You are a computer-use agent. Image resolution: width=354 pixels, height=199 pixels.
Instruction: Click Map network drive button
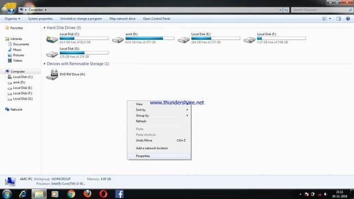(122, 19)
